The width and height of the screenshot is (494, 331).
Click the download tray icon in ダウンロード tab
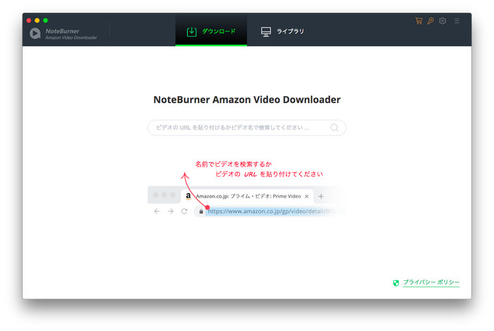(x=191, y=32)
